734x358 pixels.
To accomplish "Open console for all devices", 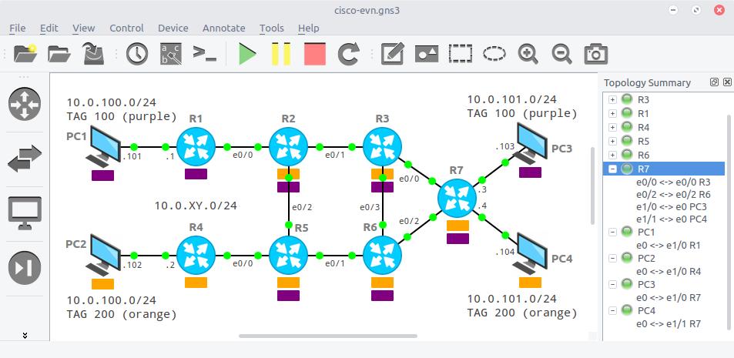I will point(205,54).
